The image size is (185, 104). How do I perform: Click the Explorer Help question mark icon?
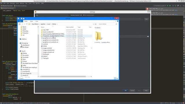[x=118, y=21]
